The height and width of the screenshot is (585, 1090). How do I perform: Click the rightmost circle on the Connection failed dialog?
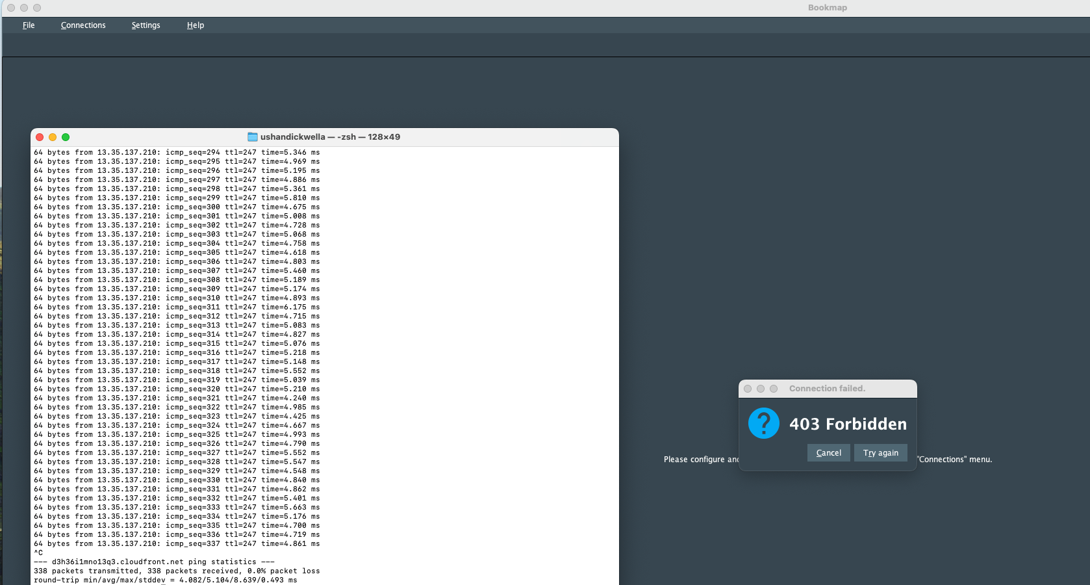[773, 389]
